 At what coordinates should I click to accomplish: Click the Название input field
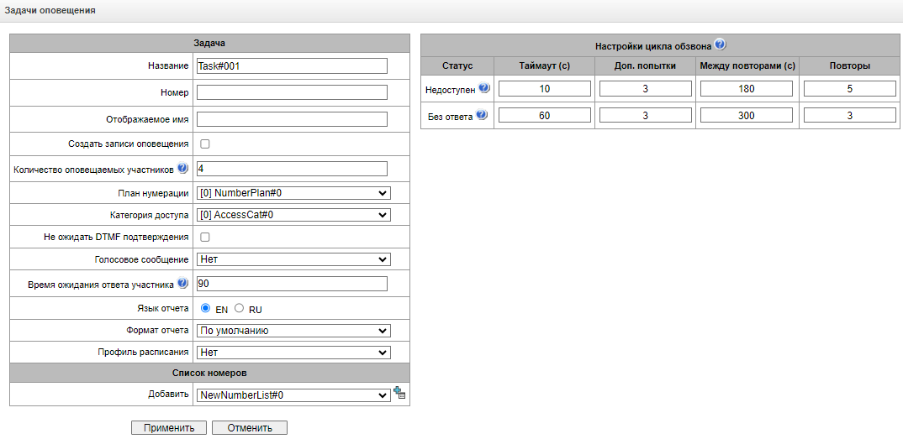coord(291,66)
